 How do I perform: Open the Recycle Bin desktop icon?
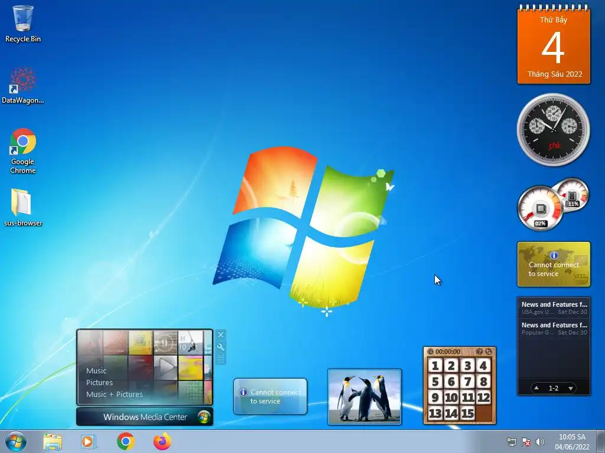[23, 24]
